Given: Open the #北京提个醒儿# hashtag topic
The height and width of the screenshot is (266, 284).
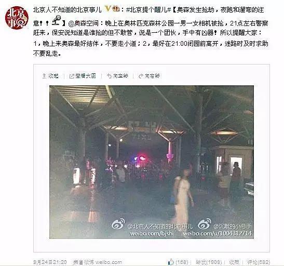Looking at the screenshot, I should 148,9.
